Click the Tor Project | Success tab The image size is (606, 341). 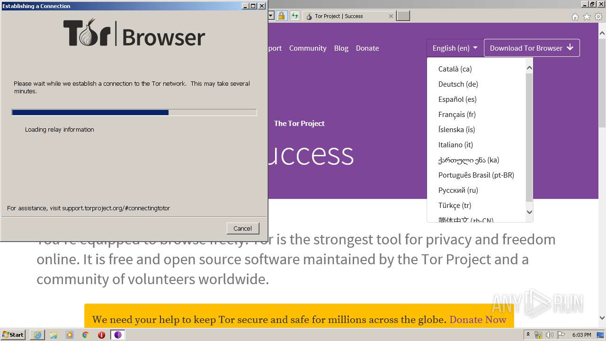pos(349,16)
